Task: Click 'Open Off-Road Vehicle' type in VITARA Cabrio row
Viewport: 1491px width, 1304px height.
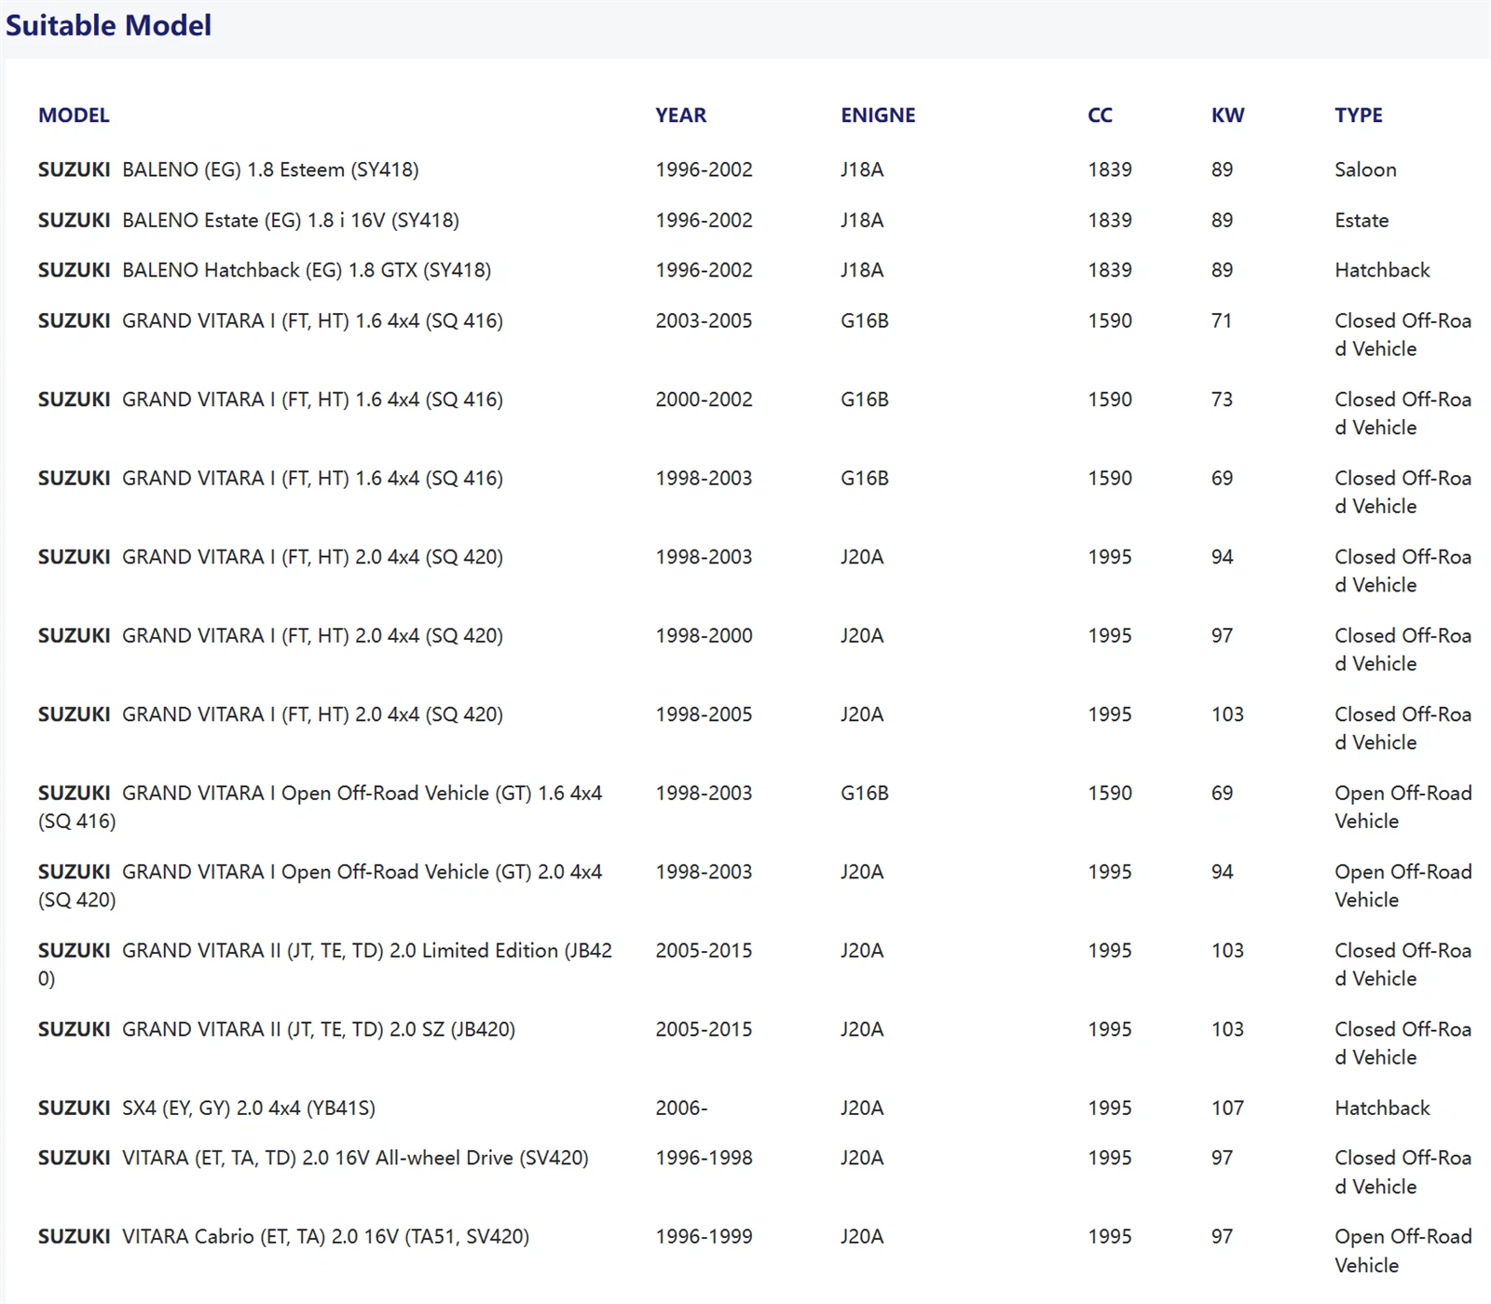Action: coord(1403,1251)
